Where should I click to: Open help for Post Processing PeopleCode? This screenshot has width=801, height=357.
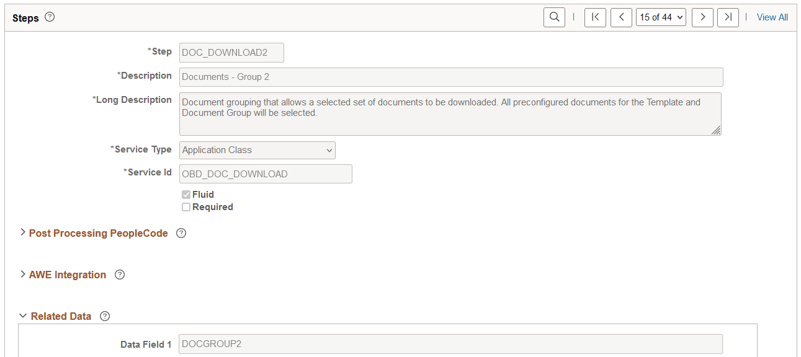click(181, 233)
